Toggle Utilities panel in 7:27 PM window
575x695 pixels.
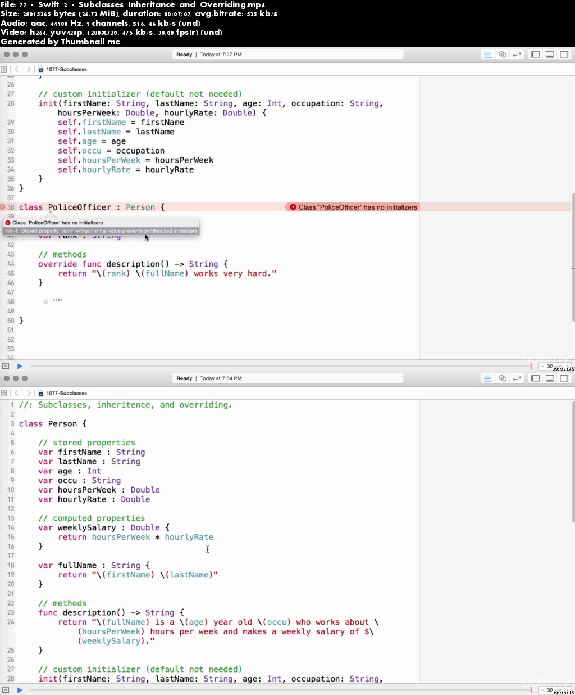tap(564, 55)
